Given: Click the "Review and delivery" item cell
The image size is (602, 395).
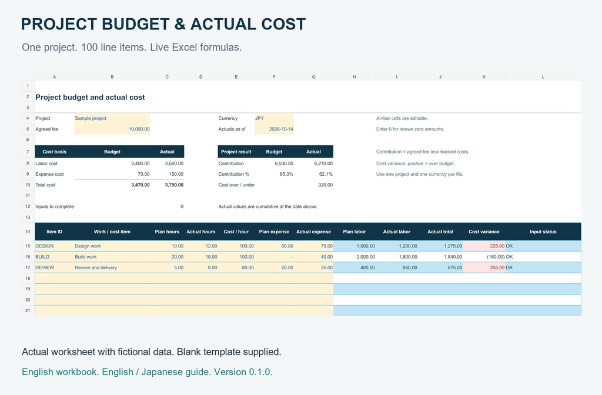Looking at the screenshot, I should (112, 267).
